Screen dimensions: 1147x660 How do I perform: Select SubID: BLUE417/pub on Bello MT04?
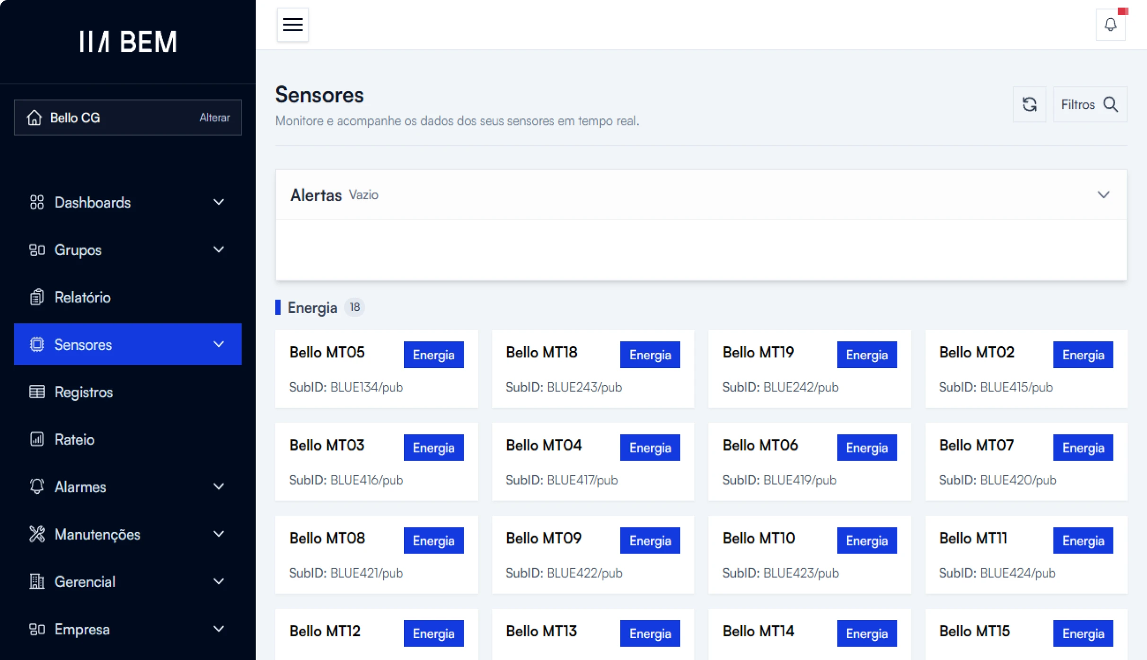562,480
